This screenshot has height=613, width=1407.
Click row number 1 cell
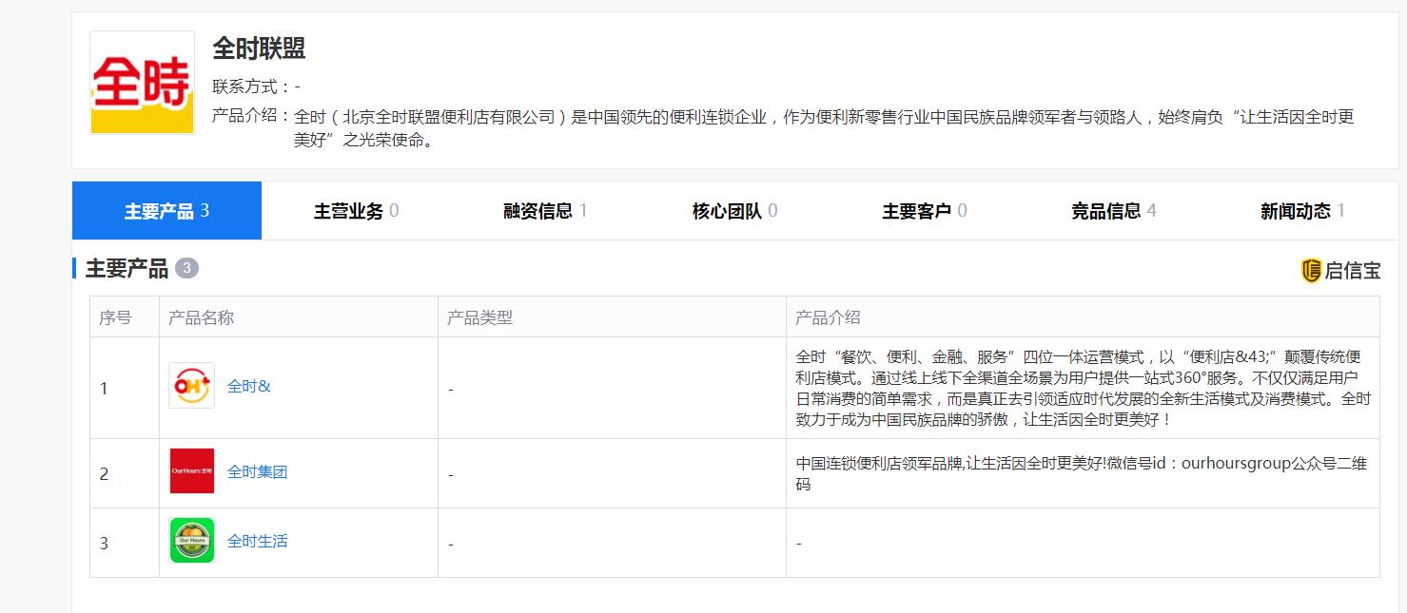click(125, 388)
